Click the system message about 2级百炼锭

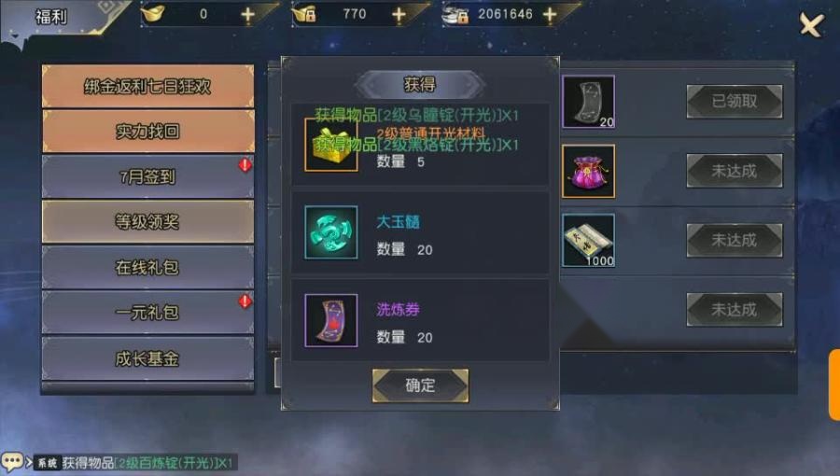[147, 463]
